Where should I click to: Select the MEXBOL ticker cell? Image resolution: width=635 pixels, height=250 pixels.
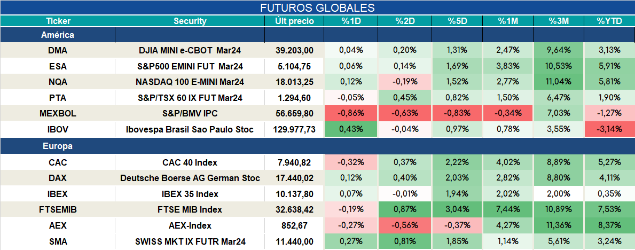tap(58, 113)
